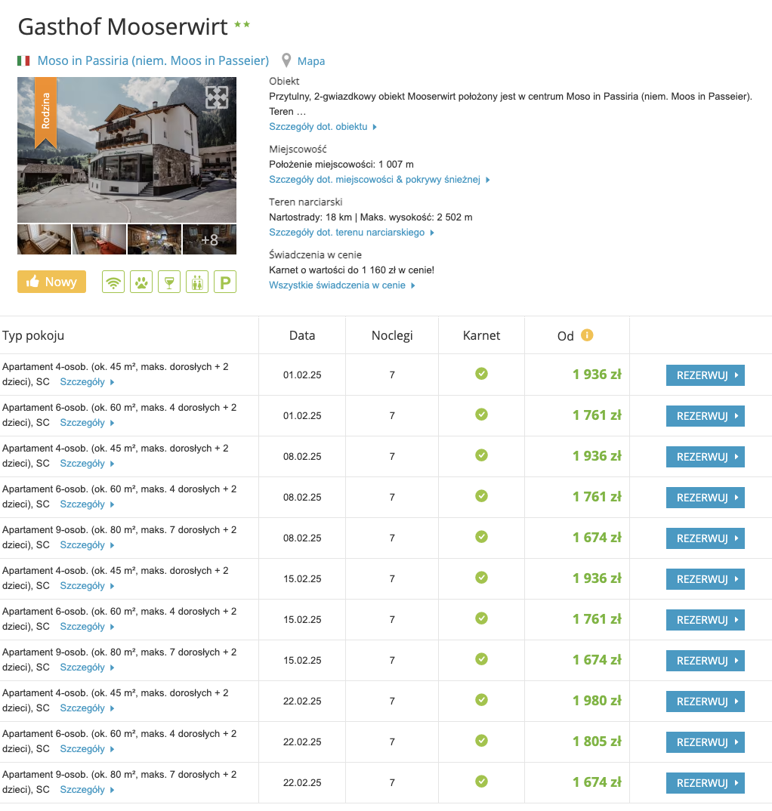Open the third thumbnail of dining room

point(155,239)
